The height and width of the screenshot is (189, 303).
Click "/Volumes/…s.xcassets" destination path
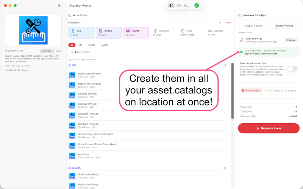(282, 90)
